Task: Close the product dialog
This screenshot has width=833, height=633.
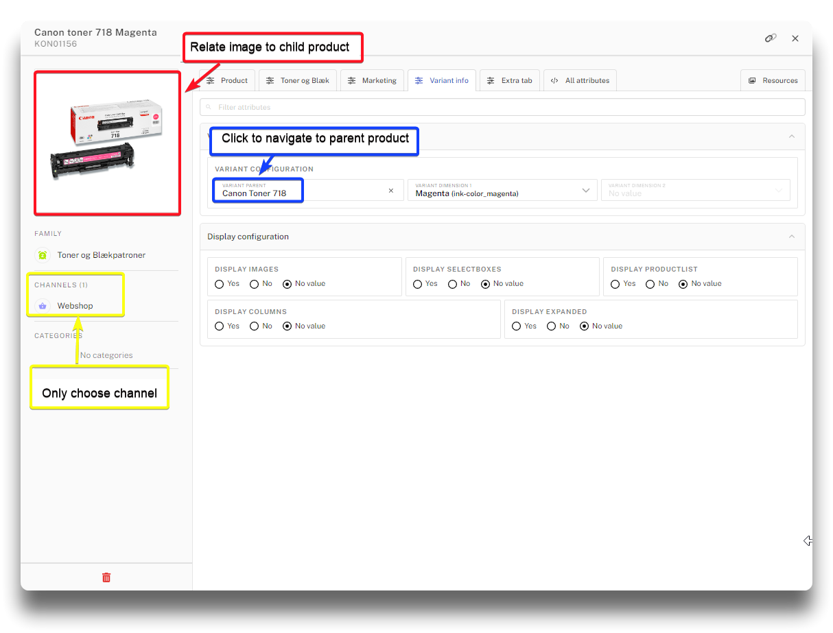Action: click(x=795, y=38)
